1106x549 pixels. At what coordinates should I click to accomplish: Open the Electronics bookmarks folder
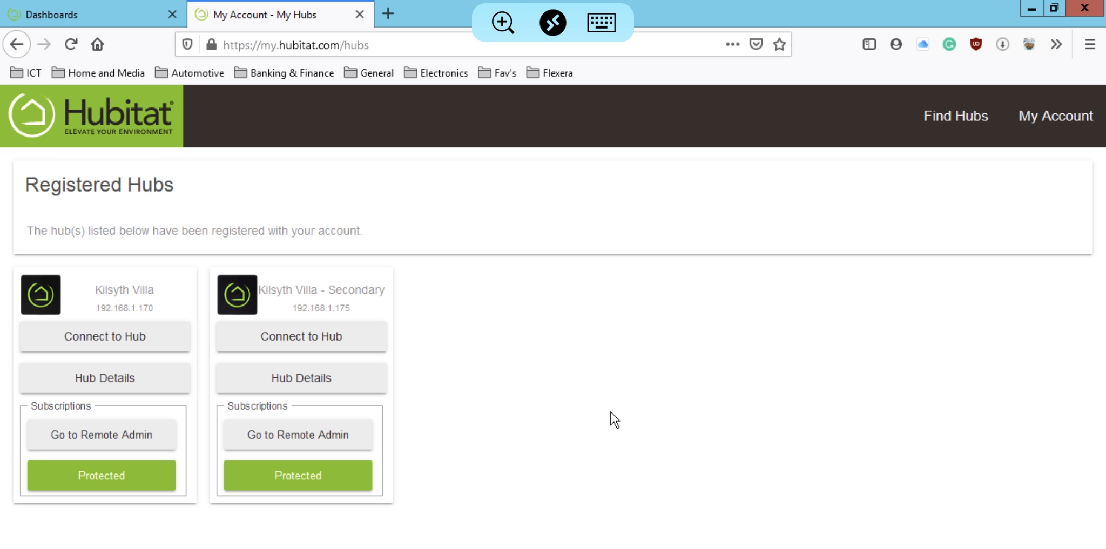pyautogui.click(x=436, y=73)
